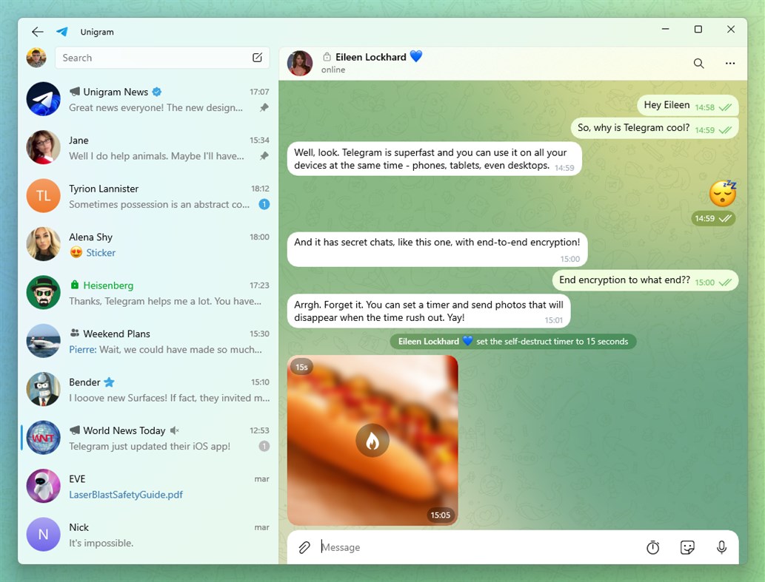Open the Bender conversation
The image size is (765, 582).
point(148,390)
